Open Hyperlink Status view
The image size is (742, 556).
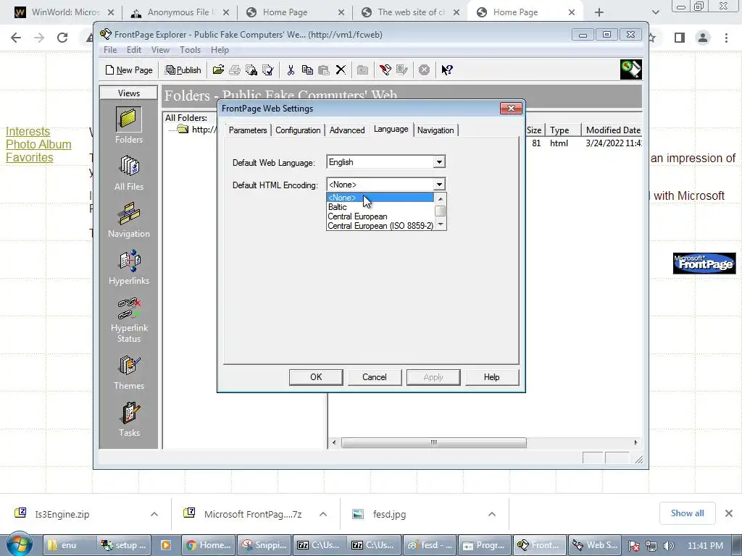point(129,319)
